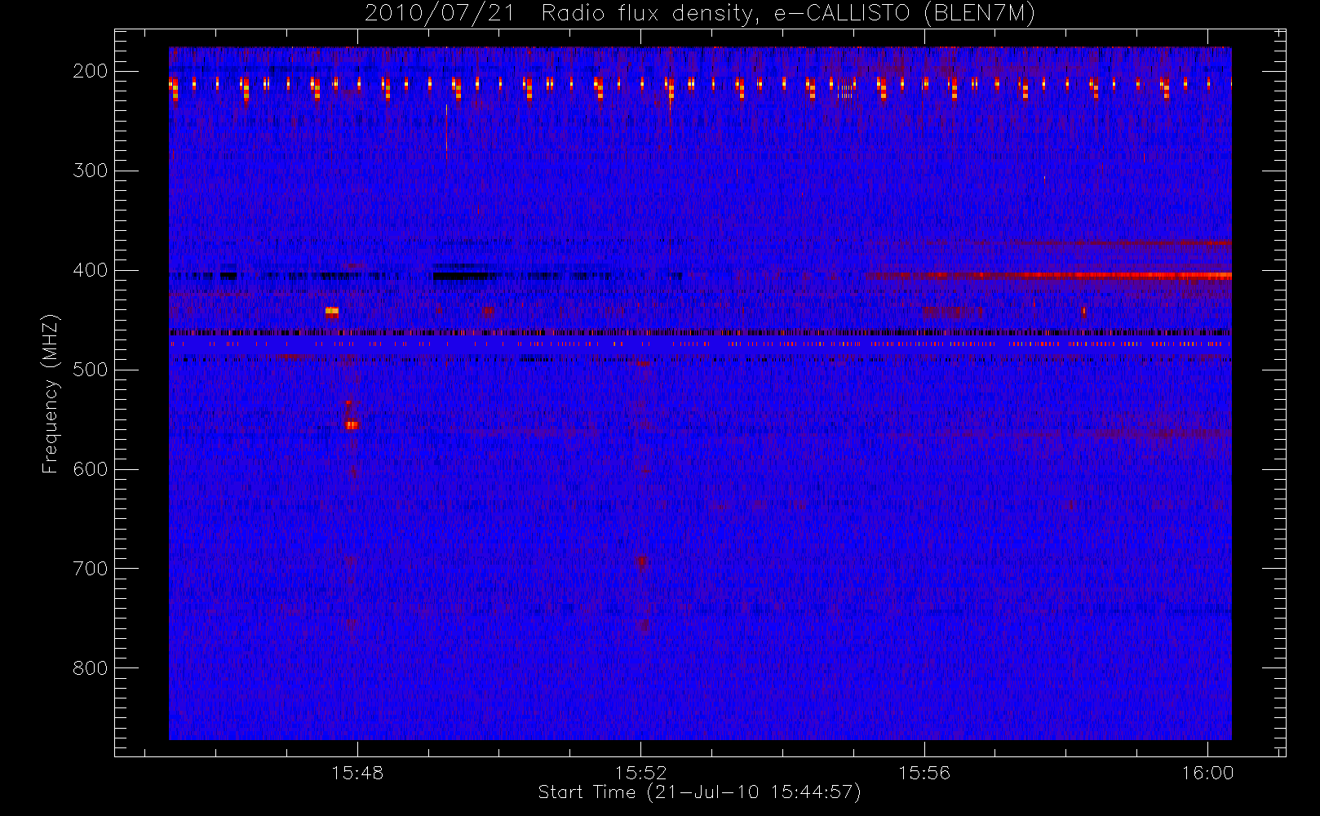Click the 'Start Time (21-Jul-10 15:44:57)' x-axis label
The image size is (1320, 816).
700,792
